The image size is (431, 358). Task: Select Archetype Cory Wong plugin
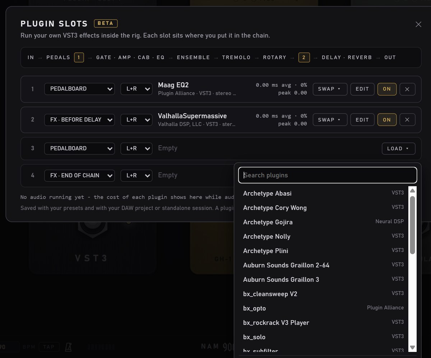[323, 208]
